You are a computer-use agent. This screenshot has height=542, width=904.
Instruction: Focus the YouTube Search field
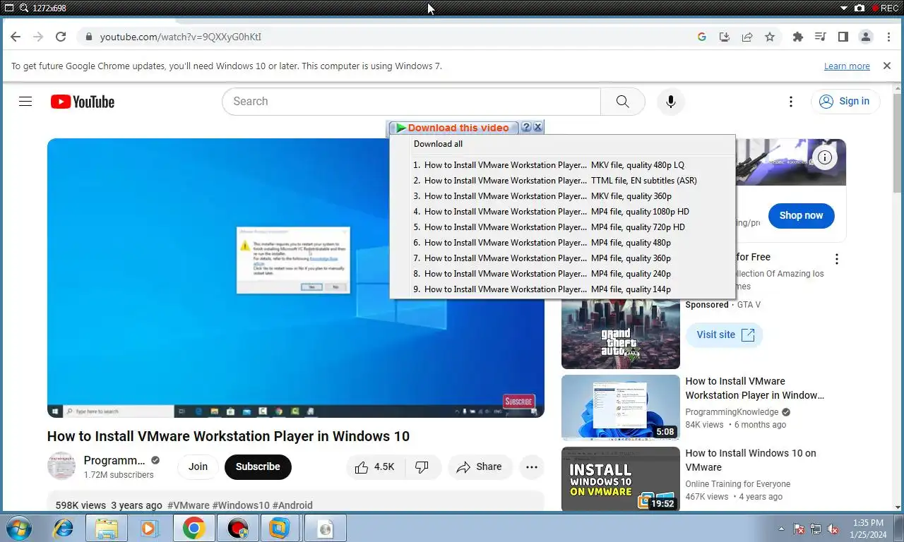(x=411, y=102)
